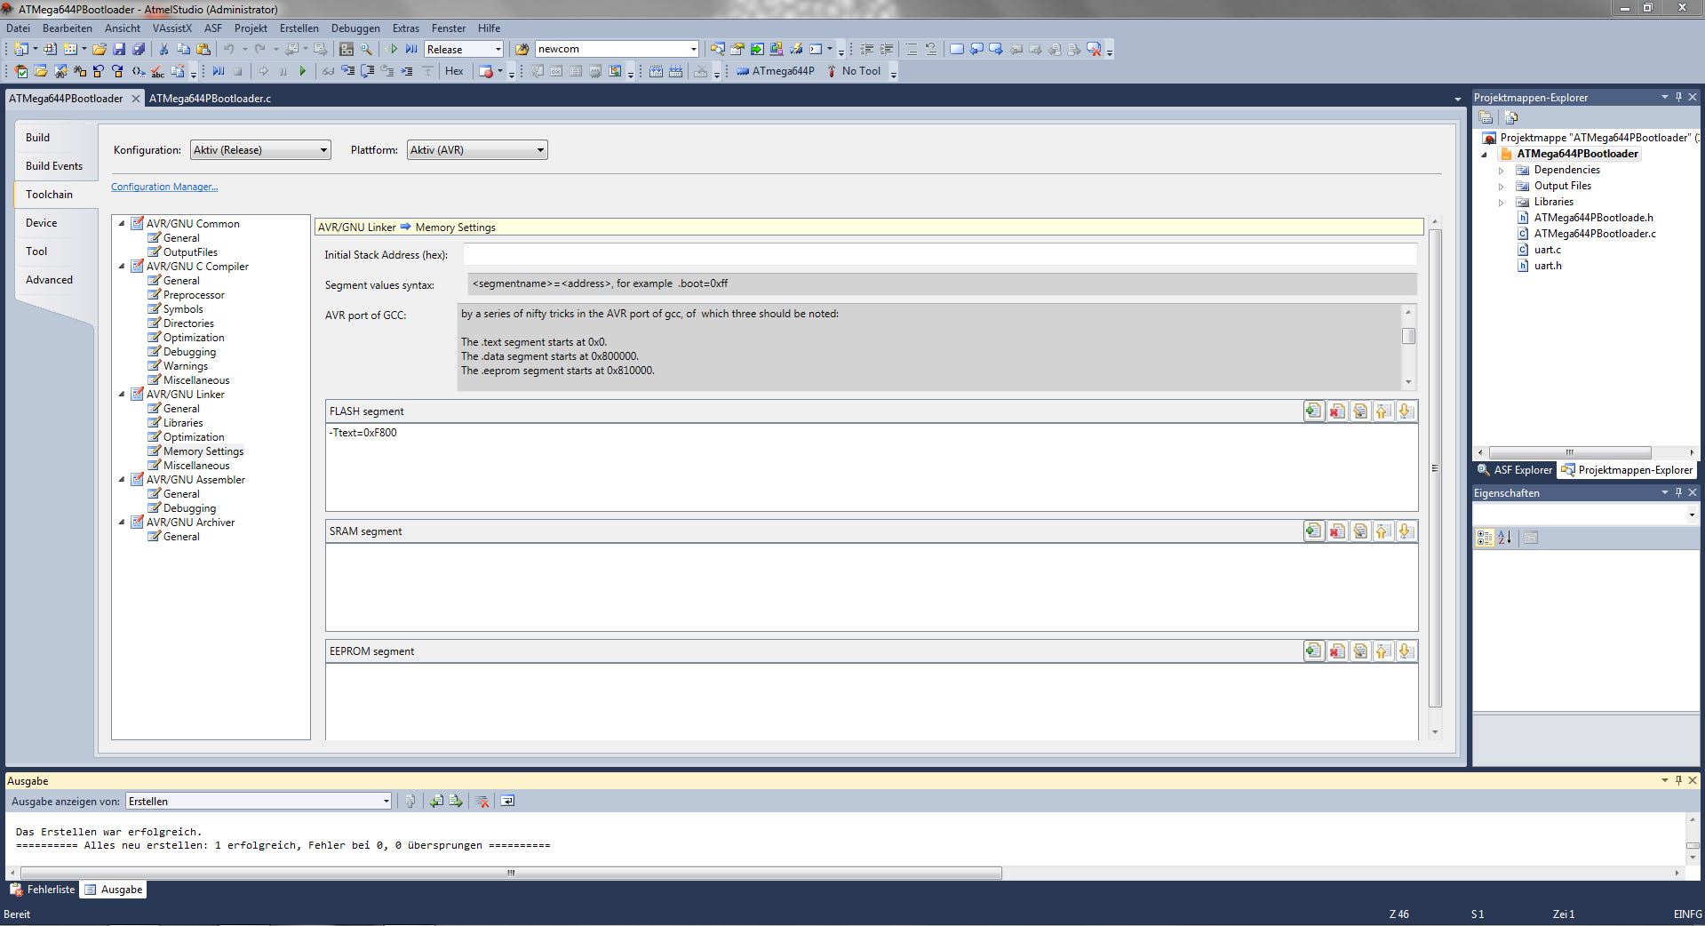Click the Open File folder icon in the toolbar
This screenshot has width=1705, height=926.
[x=100, y=50]
